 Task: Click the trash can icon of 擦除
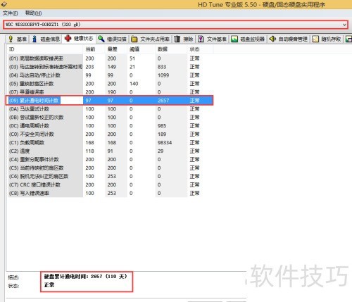(177, 39)
